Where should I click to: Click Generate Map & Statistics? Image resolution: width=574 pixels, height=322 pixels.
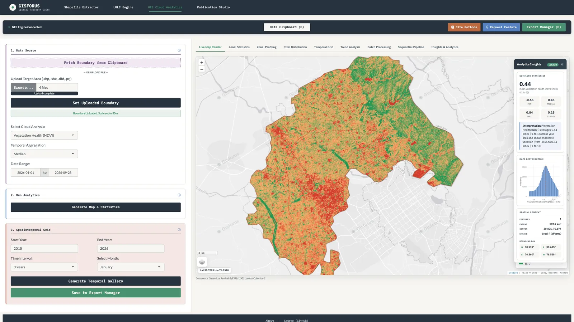(x=96, y=207)
